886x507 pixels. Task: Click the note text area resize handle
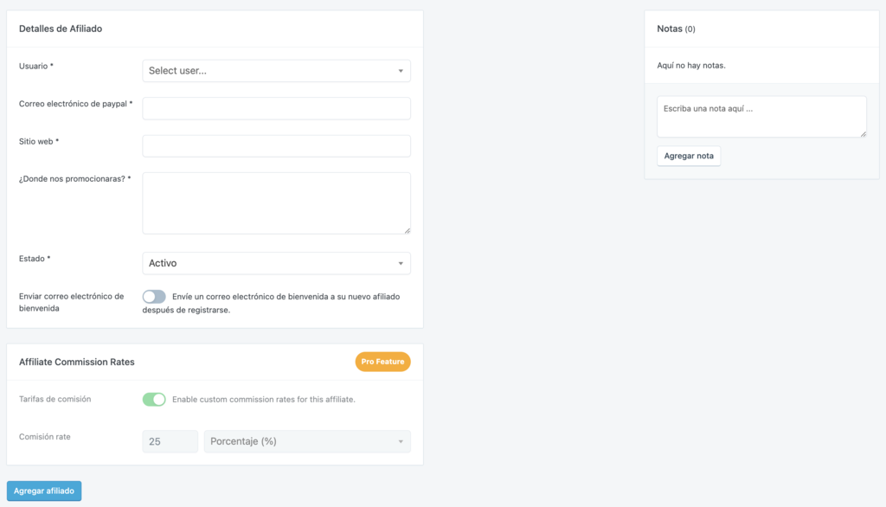[x=863, y=133]
